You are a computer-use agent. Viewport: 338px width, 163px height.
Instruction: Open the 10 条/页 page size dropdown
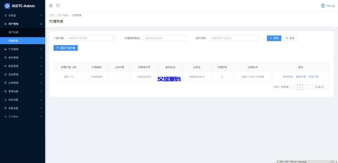[x=320, y=87]
